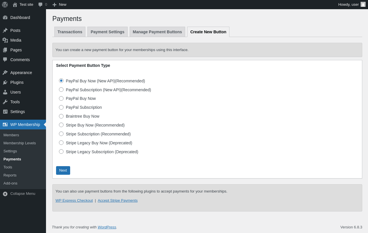This screenshot has width=368, height=233.
Task: Select Stripe Legacy Subscription (Deprecated) option
Action: pos(61,152)
